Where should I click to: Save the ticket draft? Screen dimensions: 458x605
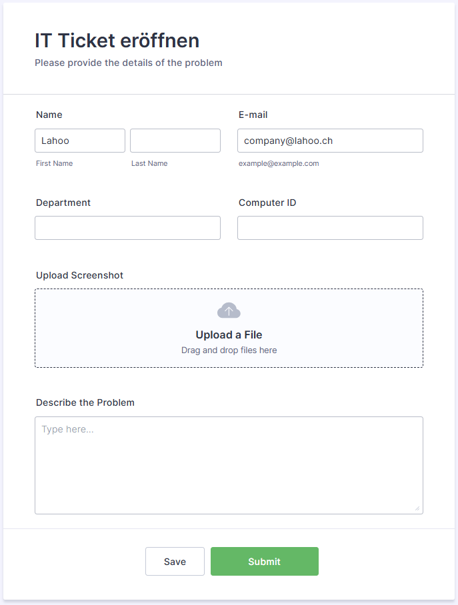pyautogui.click(x=175, y=562)
